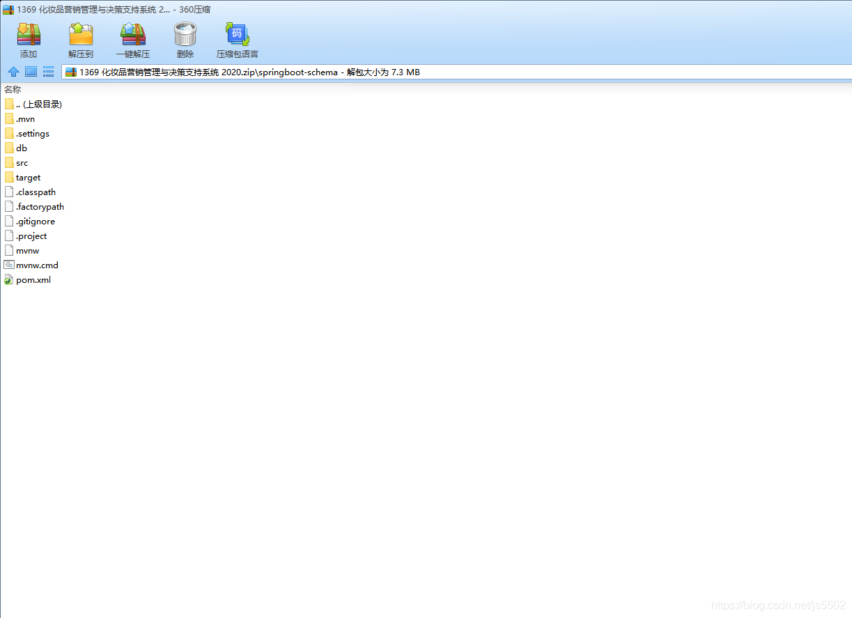Click the 删除 label text
852x618 pixels.
click(185, 54)
